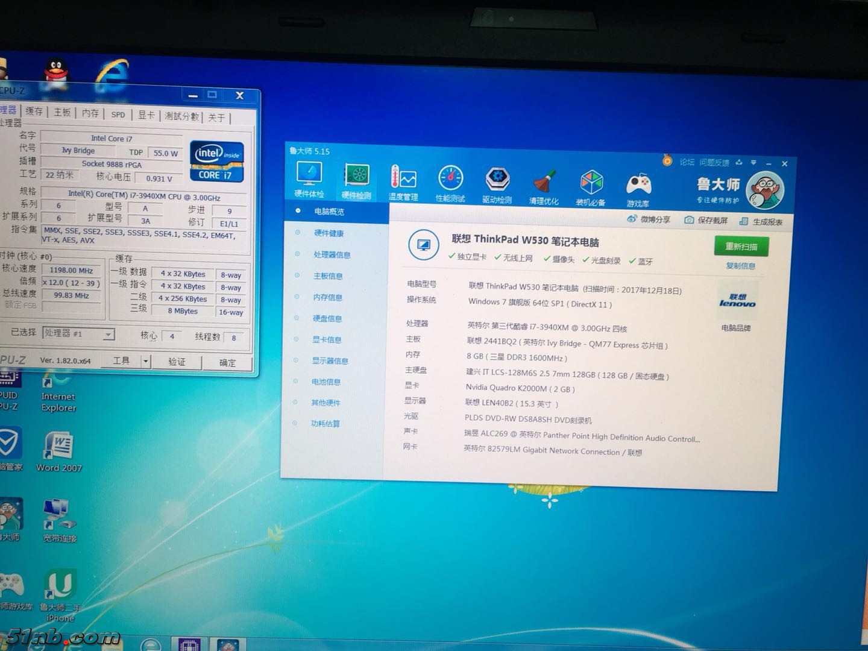Image resolution: width=868 pixels, height=651 pixels.
Task: Click the medal icon in Lu Dashi title bar
Action: coord(667,160)
